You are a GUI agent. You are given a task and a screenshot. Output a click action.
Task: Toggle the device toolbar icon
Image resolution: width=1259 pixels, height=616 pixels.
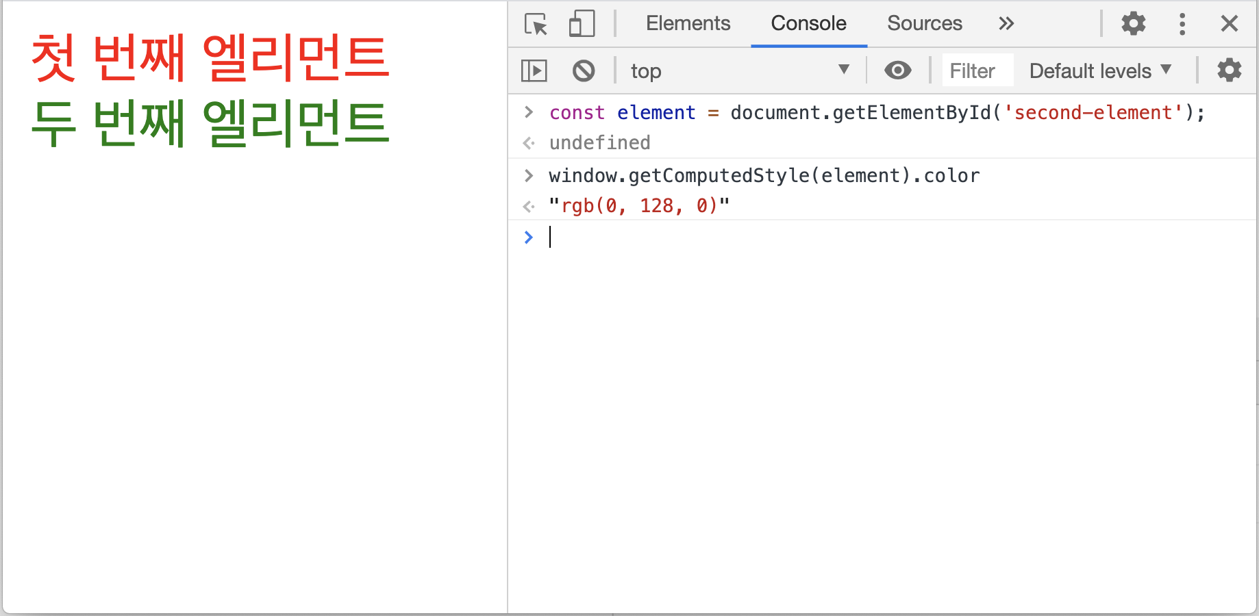tap(582, 24)
